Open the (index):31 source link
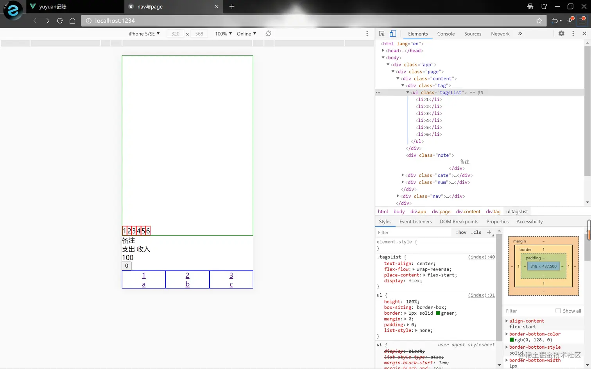 pyautogui.click(x=482, y=295)
